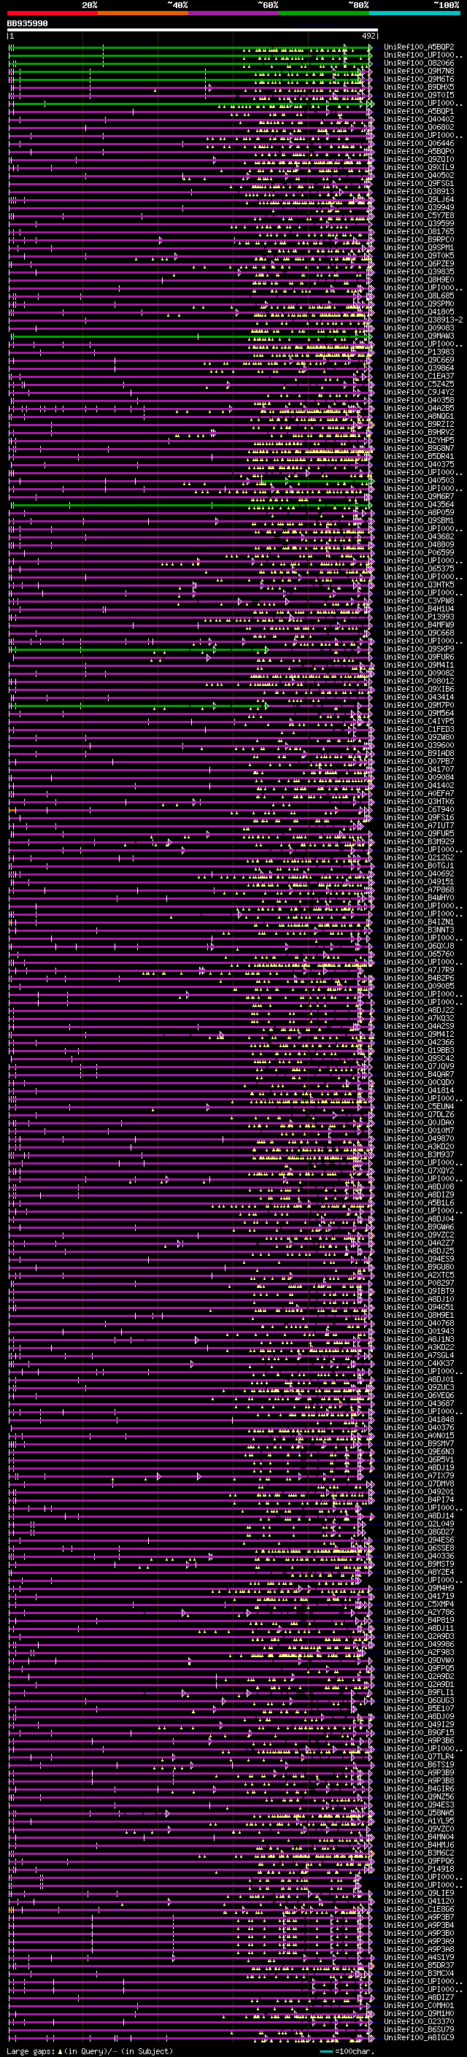467x2057 pixels.
Task: Select hit label UniRef100_C5Y7E8
Action: coord(419,215)
